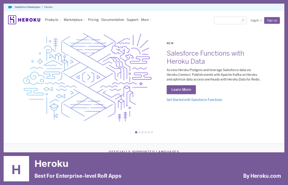Expand the Marketplace dropdown menu
The image size is (288, 185).
click(x=74, y=20)
